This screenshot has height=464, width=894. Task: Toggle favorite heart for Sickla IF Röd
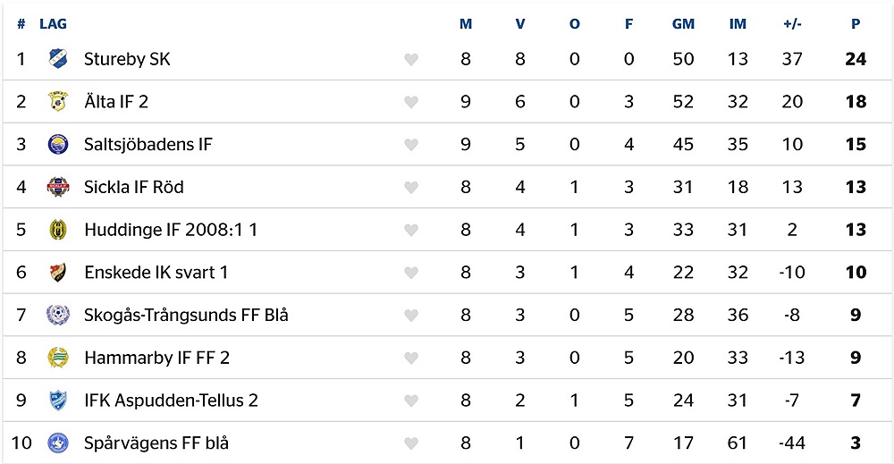[x=411, y=188]
